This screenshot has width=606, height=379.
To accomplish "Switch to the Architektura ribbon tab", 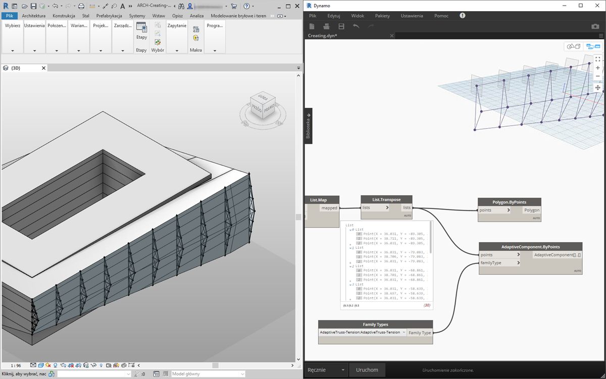I will pyautogui.click(x=34, y=16).
